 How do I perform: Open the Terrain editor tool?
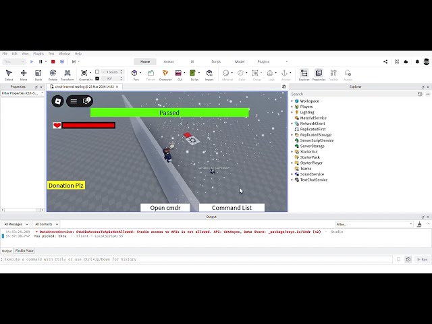151,75
